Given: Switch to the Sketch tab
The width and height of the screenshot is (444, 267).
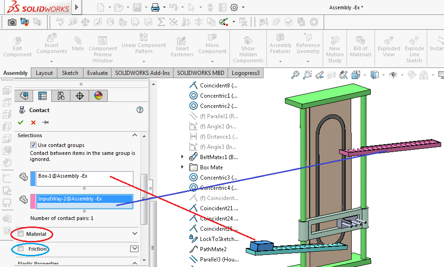Looking at the screenshot, I should click(70, 73).
